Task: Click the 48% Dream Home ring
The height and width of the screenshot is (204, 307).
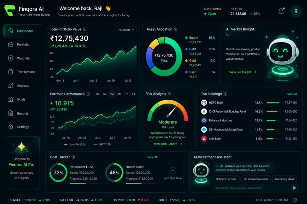Action: [x=114, y=172]
